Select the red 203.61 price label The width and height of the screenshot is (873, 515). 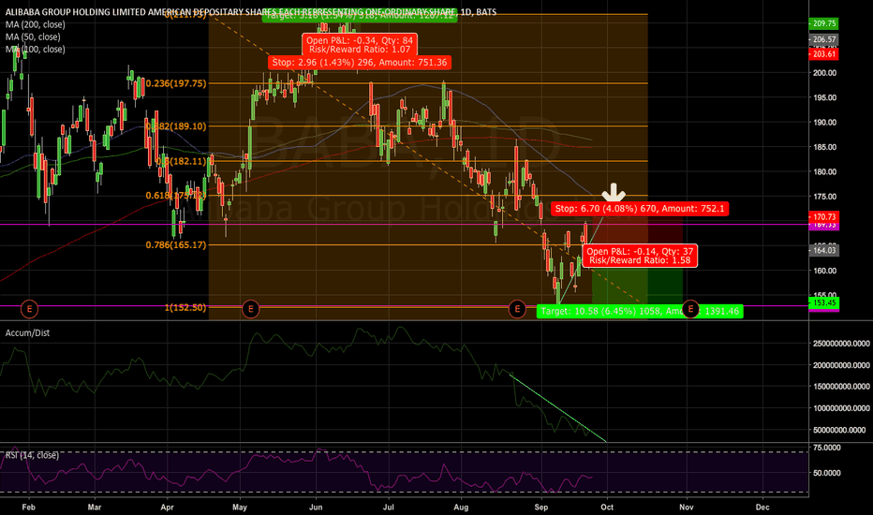pyautogui.click(x=824, y=54)
